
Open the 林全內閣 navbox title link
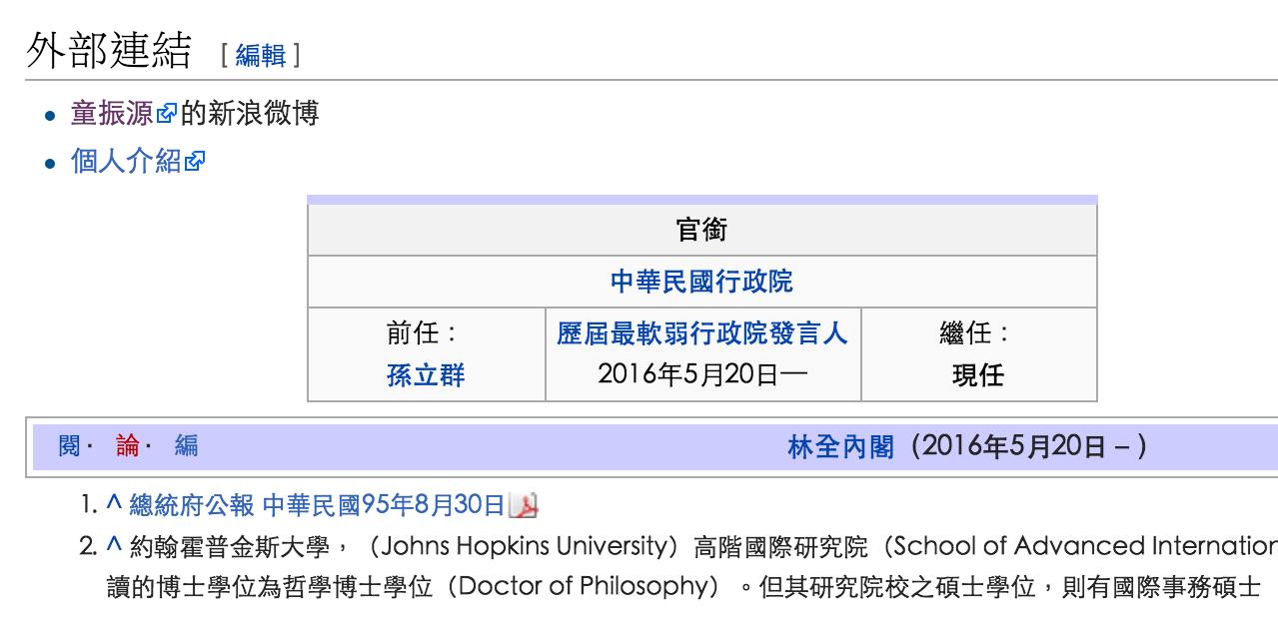(x=840, y=446)
